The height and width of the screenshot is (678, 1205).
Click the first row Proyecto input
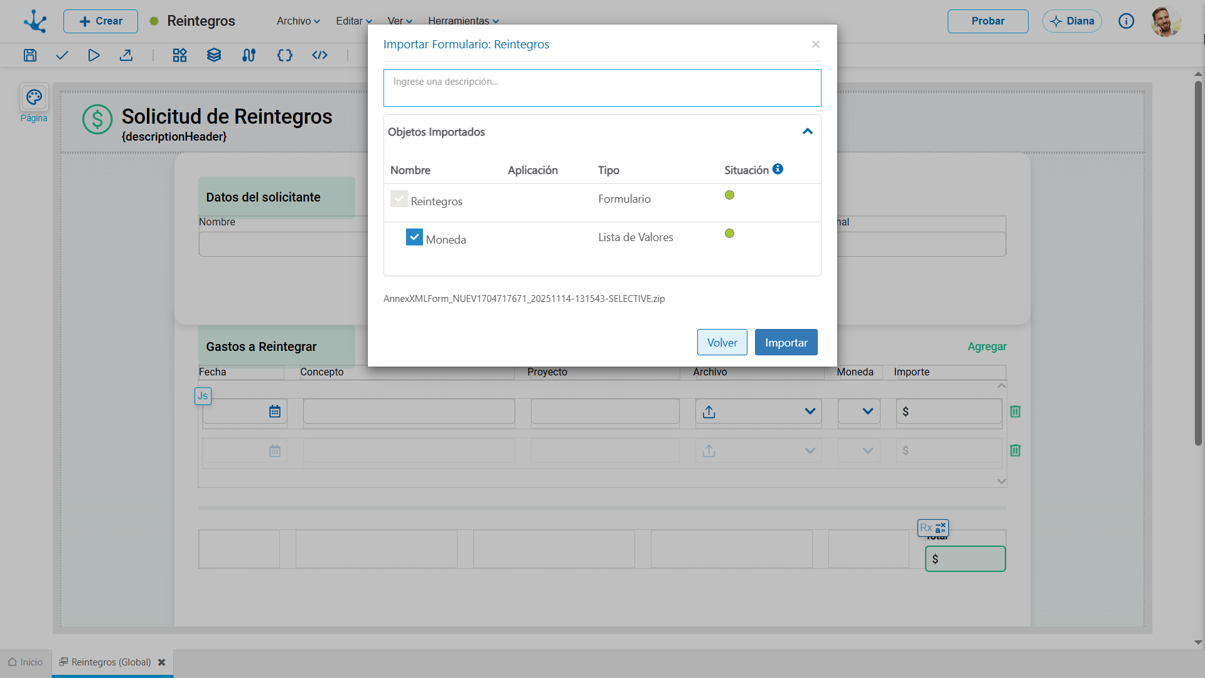coord(605,411)
